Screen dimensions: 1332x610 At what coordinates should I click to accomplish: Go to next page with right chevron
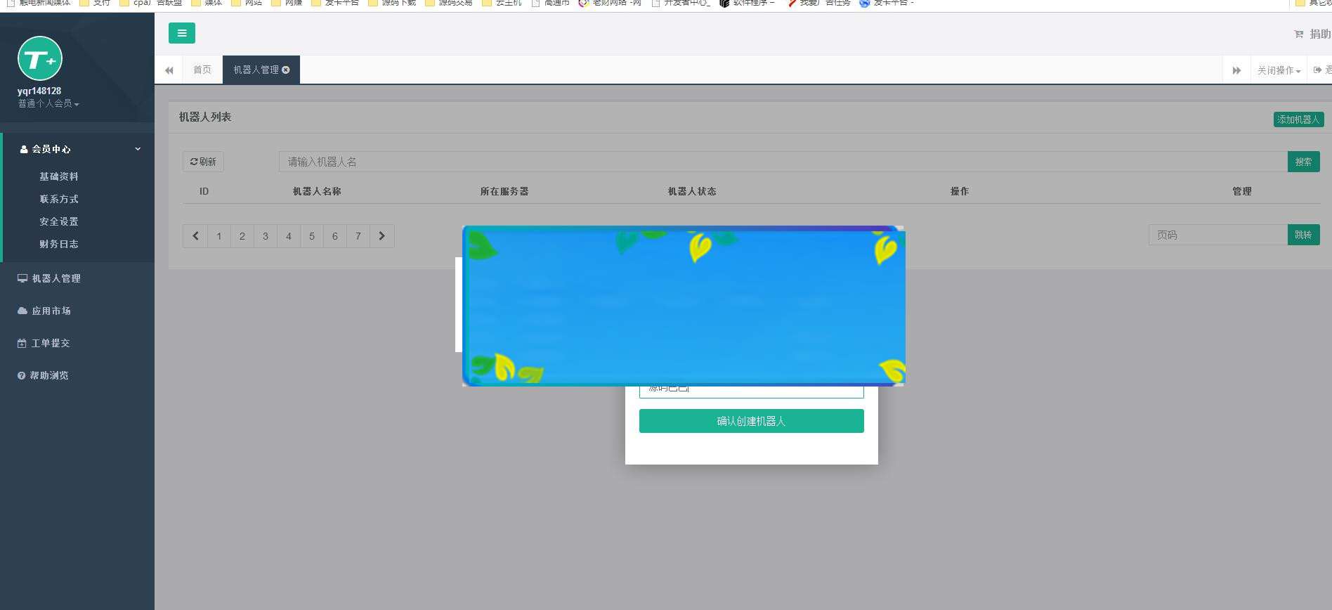(x=382, y=236)
